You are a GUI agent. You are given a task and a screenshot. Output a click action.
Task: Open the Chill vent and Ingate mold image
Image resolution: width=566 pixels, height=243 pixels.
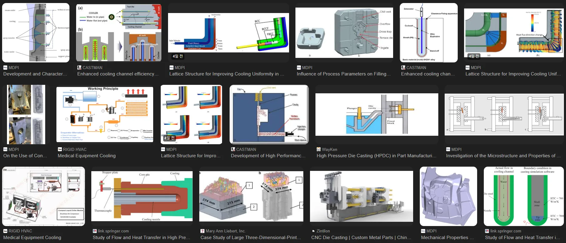tap(344, 33)
